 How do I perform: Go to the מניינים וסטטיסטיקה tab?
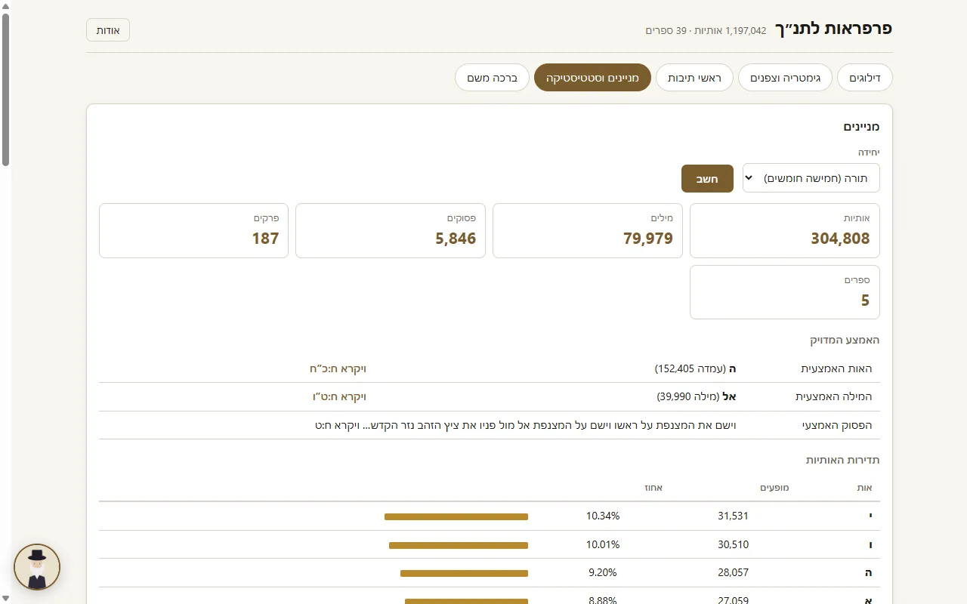[592, 78]
